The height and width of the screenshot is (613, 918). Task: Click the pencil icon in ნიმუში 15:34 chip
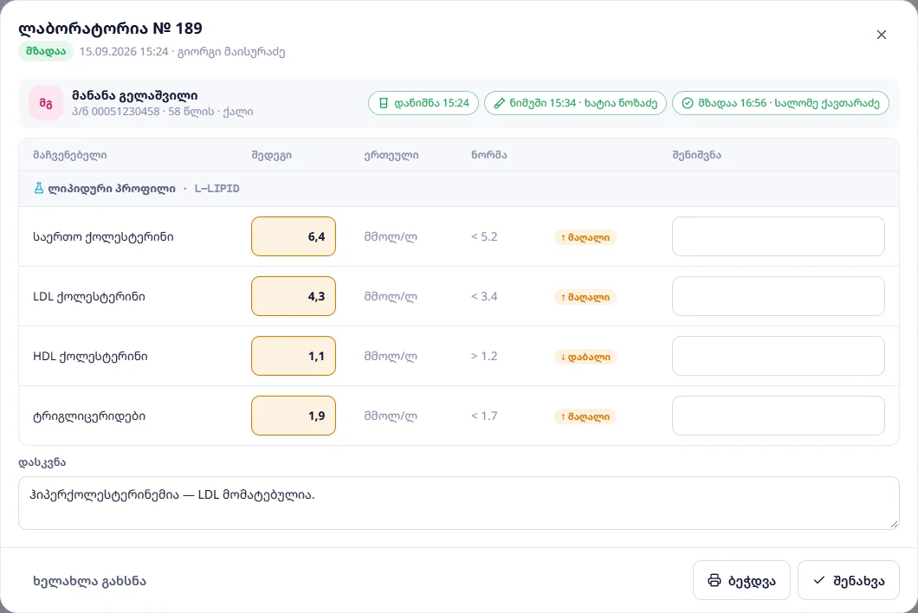tap(499, 103)
